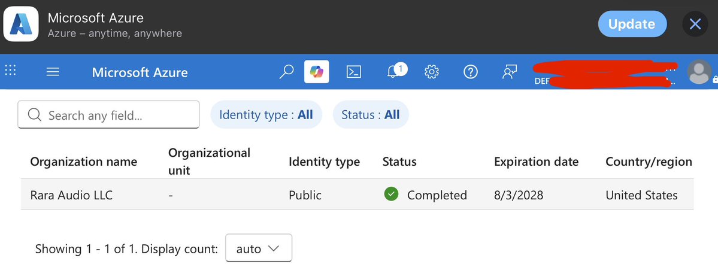Open the search magnifier icon in header
Image resolution: width=718 pixels, height=279 pixels.
(x=286, y=72)
